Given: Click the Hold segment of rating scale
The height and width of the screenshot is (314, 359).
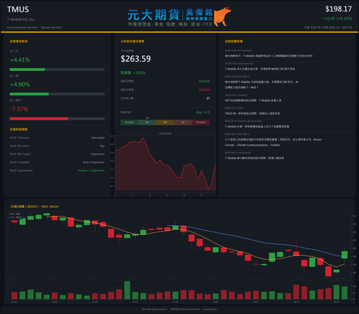Looking at the screenshot, I should [165, 123].
